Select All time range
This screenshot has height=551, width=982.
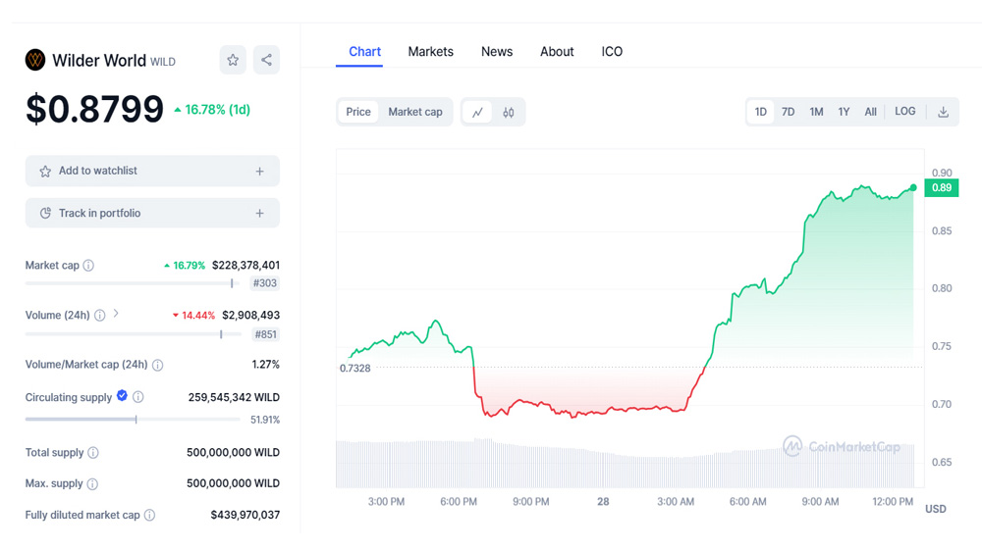(x=870, y=112)
